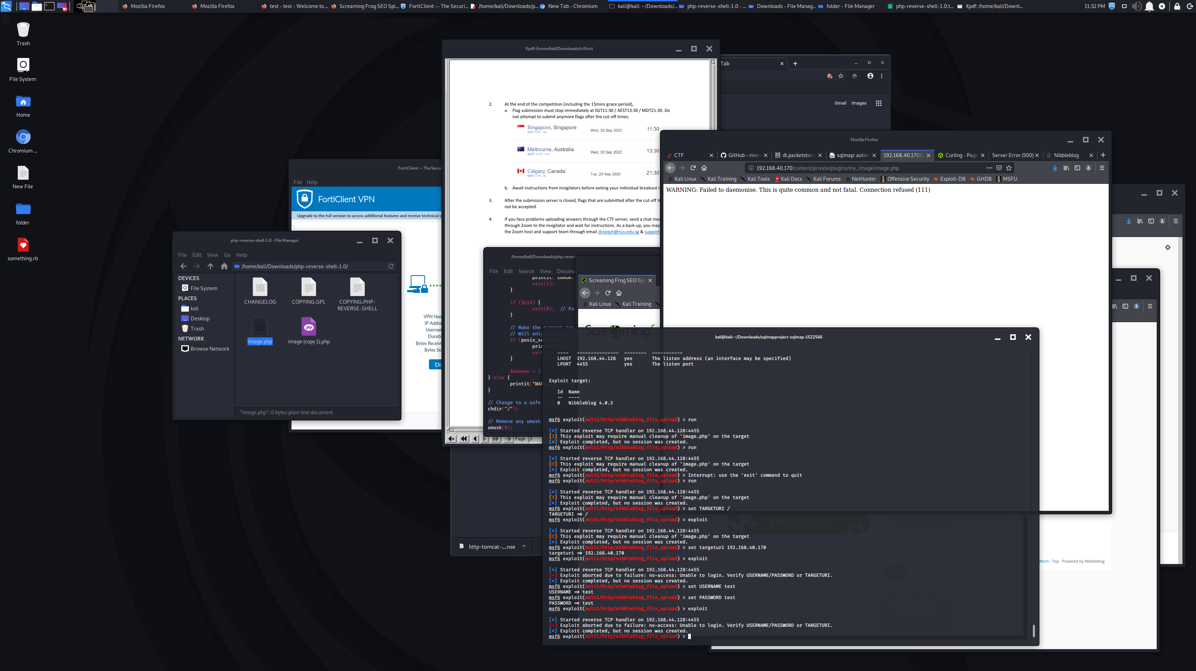Viewport: 1196px width, 671px height.
Task: Open Firefox hamburger menu in main window
Action: (1102, 168)
